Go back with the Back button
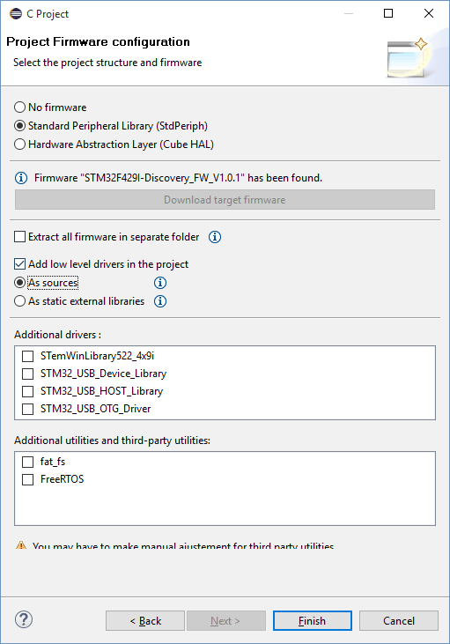 pos(145,620)
